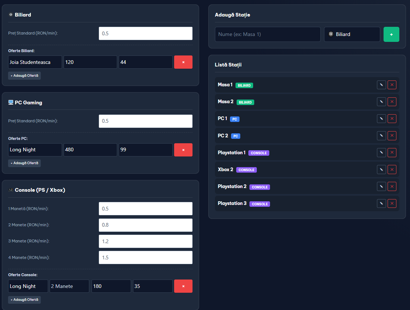Edit Playstation 1 station
Screen dimensions: 410x310
click(381, 152)
